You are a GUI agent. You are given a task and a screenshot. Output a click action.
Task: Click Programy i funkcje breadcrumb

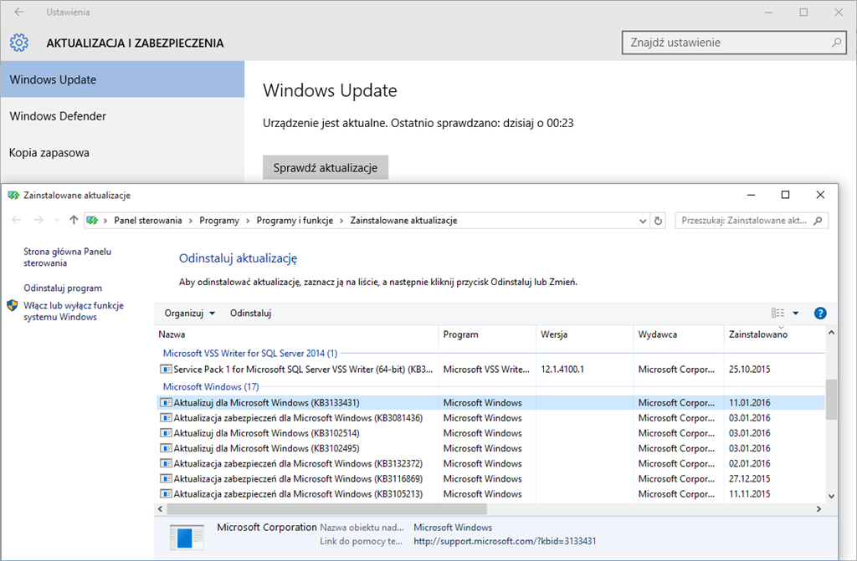[295, 220]
